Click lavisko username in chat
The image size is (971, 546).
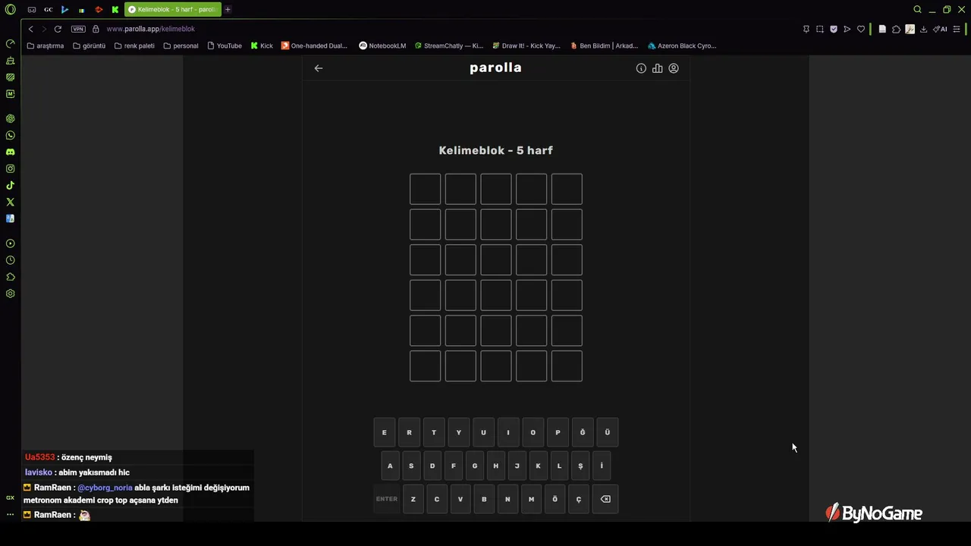(x=39, y=472)
